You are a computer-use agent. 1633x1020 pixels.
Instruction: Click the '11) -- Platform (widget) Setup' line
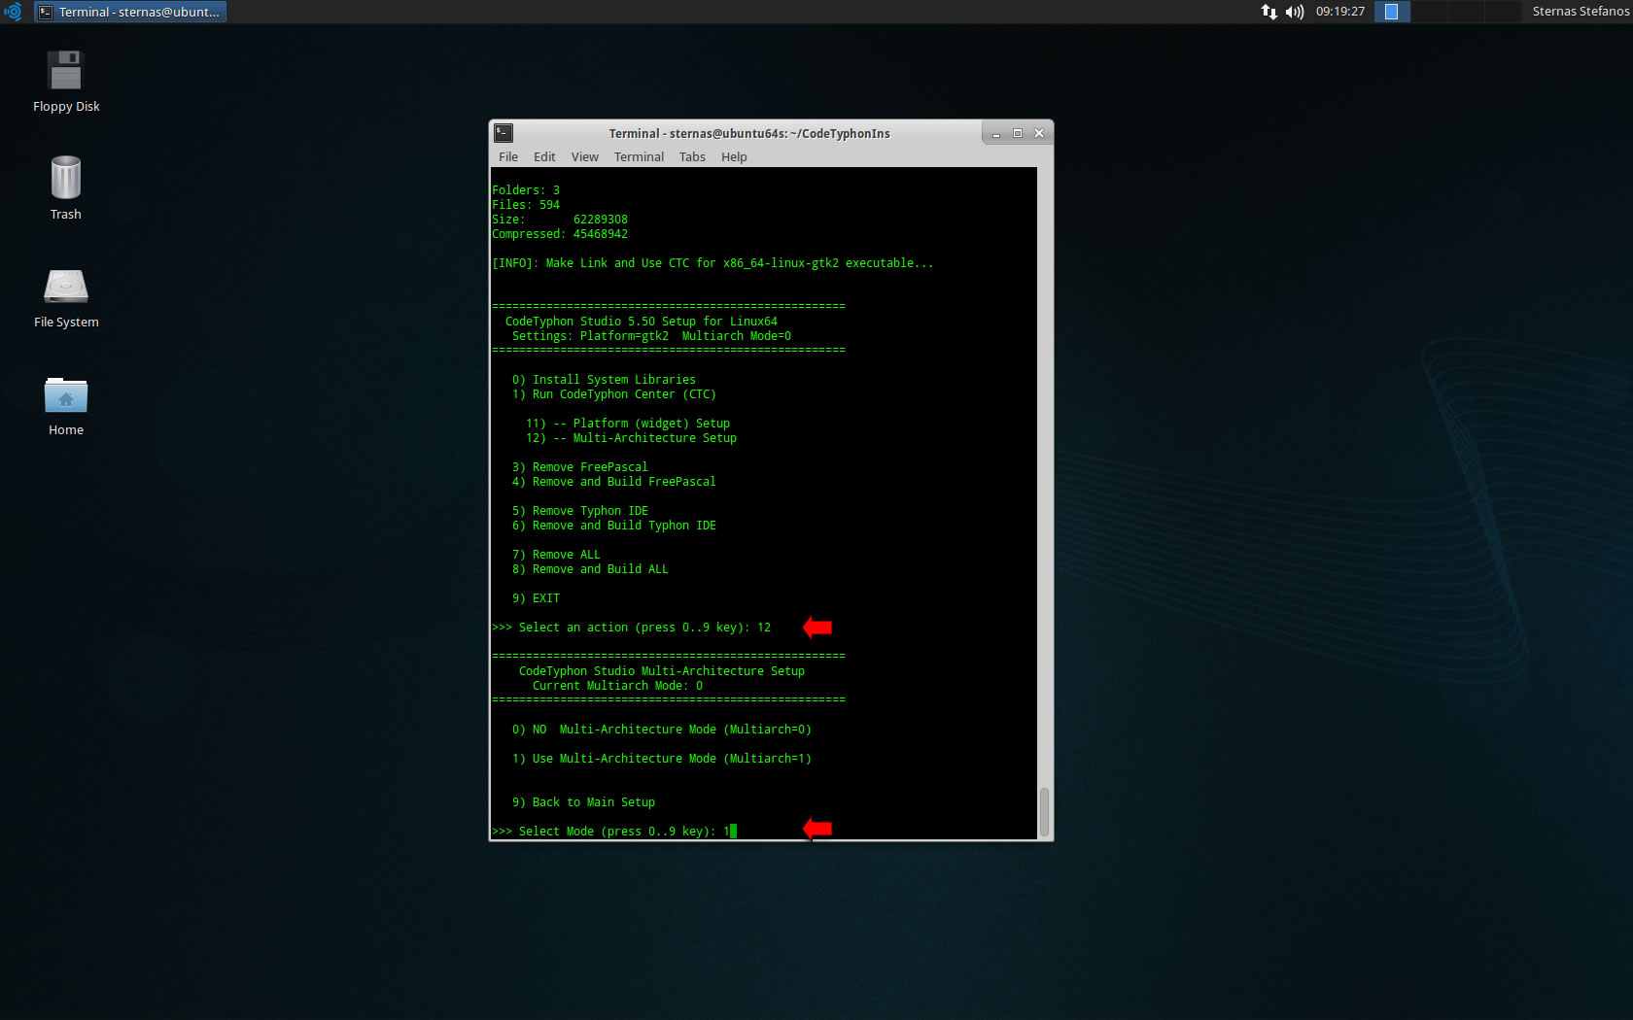pyautogui.click(x=628, y=424)
